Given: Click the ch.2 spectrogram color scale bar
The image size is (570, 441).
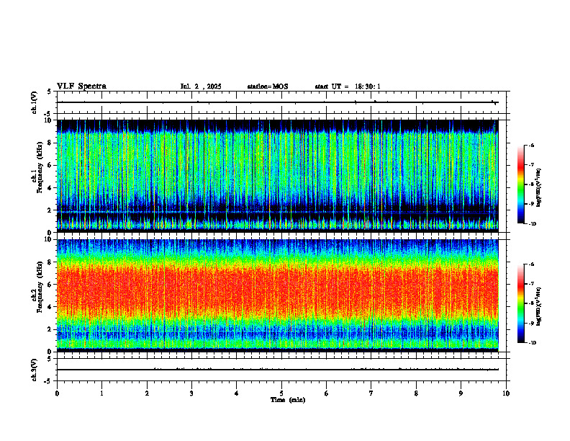Looking at the screenshot, I should pyautogui.click(x=521, y=303).
